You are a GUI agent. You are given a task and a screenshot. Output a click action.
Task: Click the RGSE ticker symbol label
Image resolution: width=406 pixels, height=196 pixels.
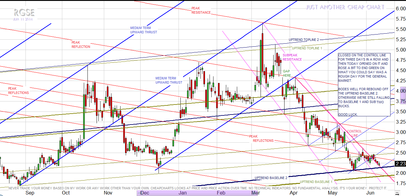click(x=24, y=12)
